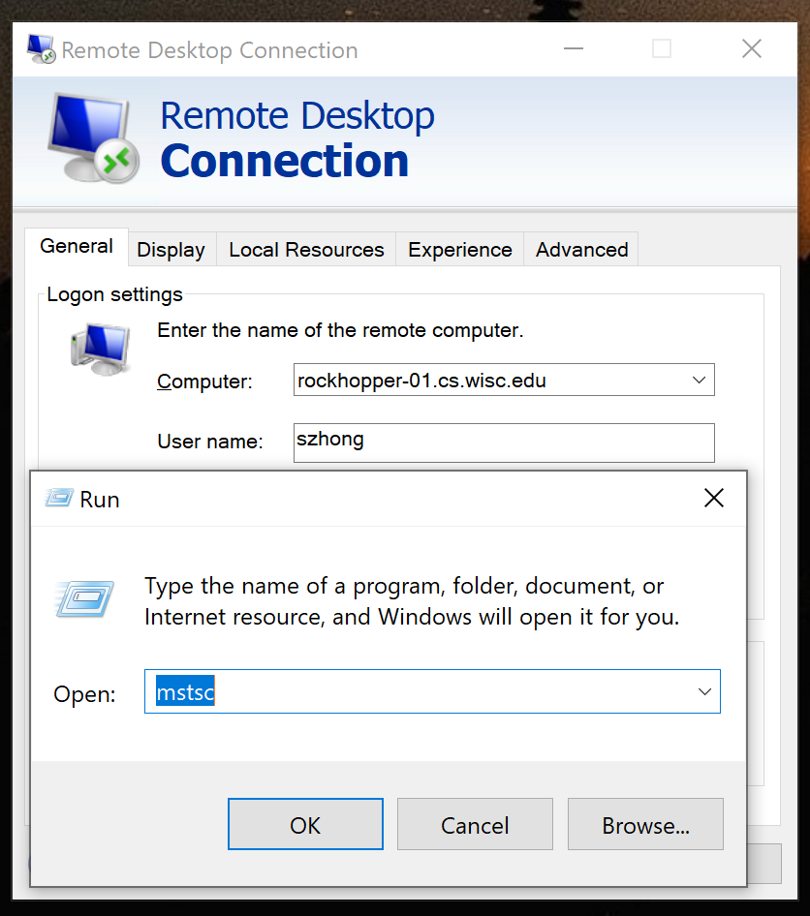
Task: Close the Run dialog
Action: 714,499
